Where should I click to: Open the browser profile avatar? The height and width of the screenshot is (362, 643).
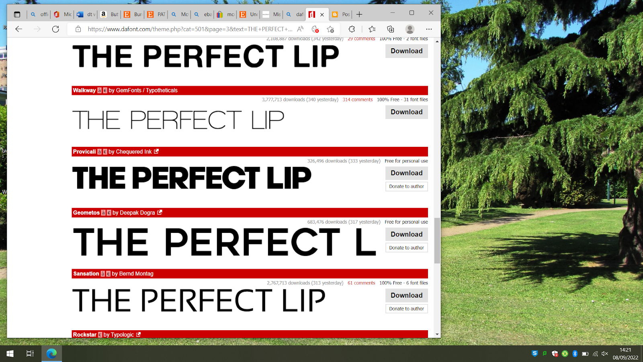(410, 29)
